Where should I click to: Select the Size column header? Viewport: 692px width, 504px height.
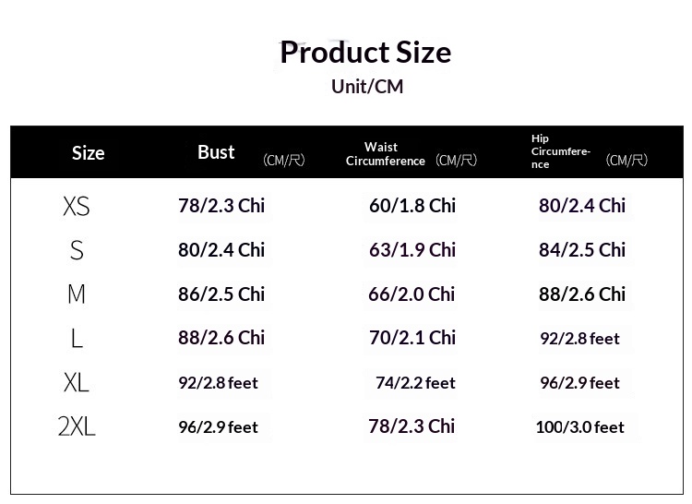[89, 153]
